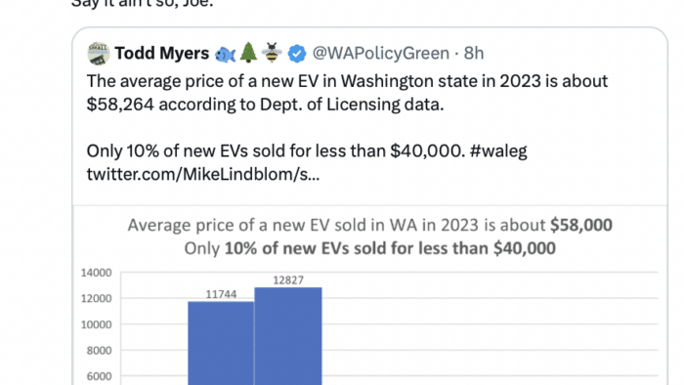Click the chart title about $58,000
This screenshot has width=684, height=385.
[370, 226]
